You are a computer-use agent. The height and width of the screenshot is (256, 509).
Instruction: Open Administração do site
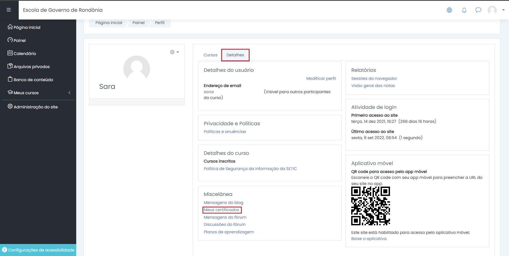tap(36, 107)
